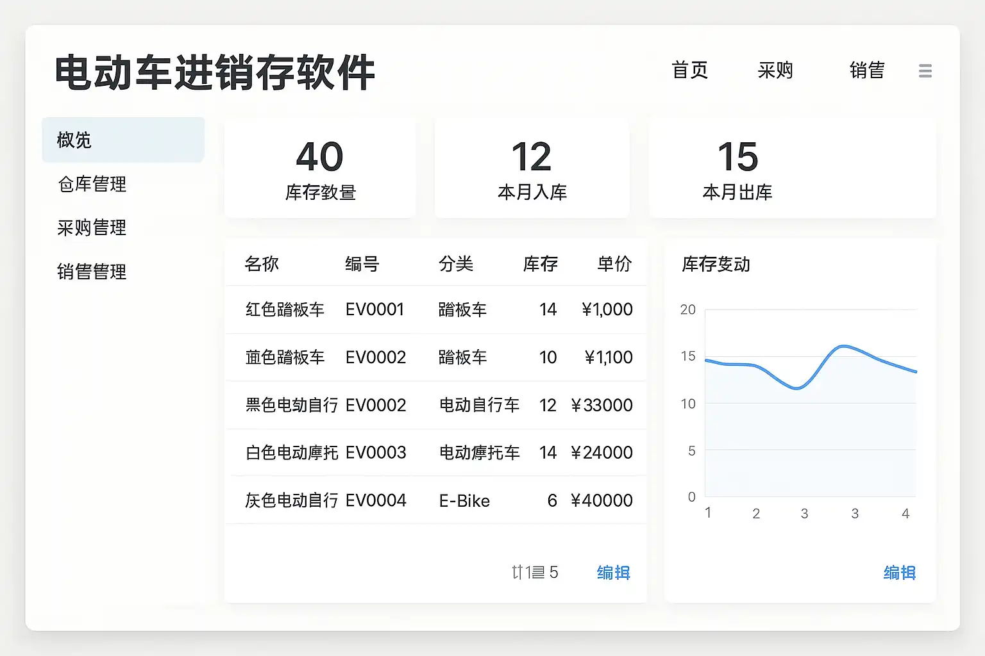The height and width of the screenshot is (656, 985).
Task: Open the 本月出库 stat card showing 15
Action: point(792,169)
